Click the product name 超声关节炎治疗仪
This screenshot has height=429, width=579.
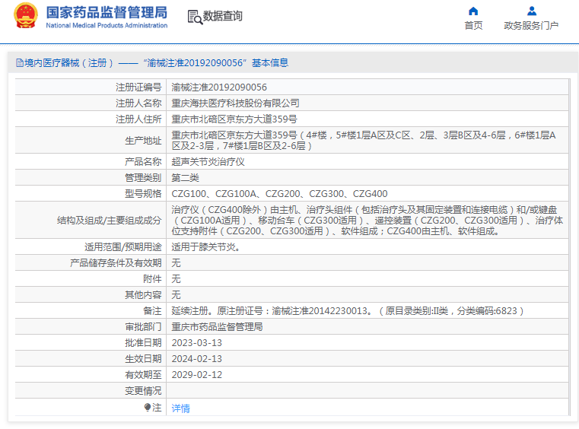pos(208,162)
